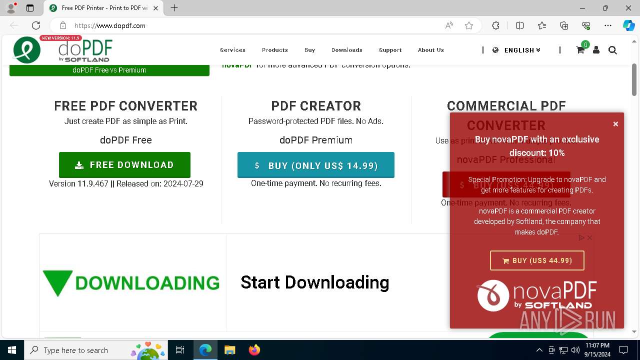The height and width of the screenshot is (360, 640).
Task: Show hidden system tray icons
Action: click(539, 350)
